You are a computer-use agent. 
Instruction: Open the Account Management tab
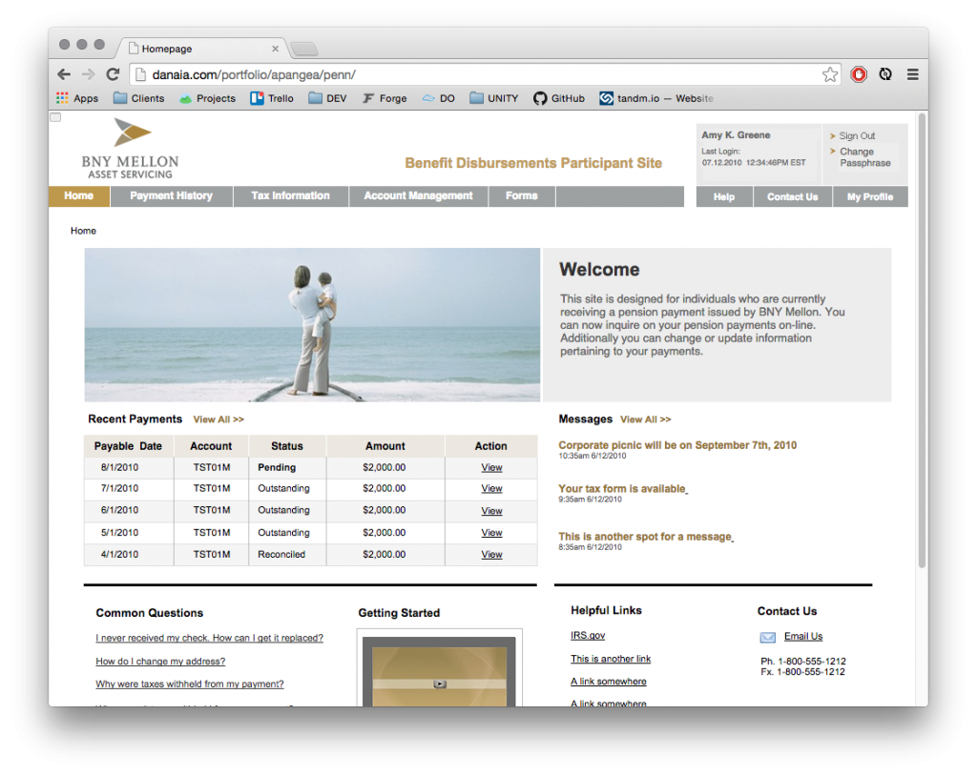pos(418,196)
